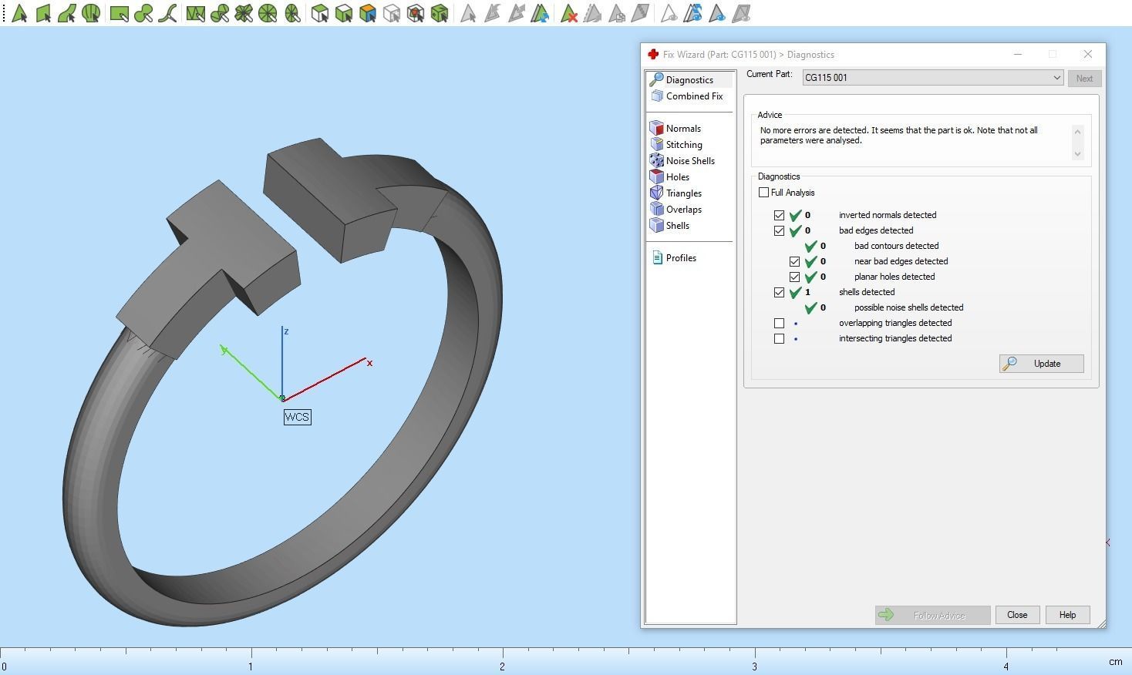Click the white triangle with eye icon

point(669,13)
